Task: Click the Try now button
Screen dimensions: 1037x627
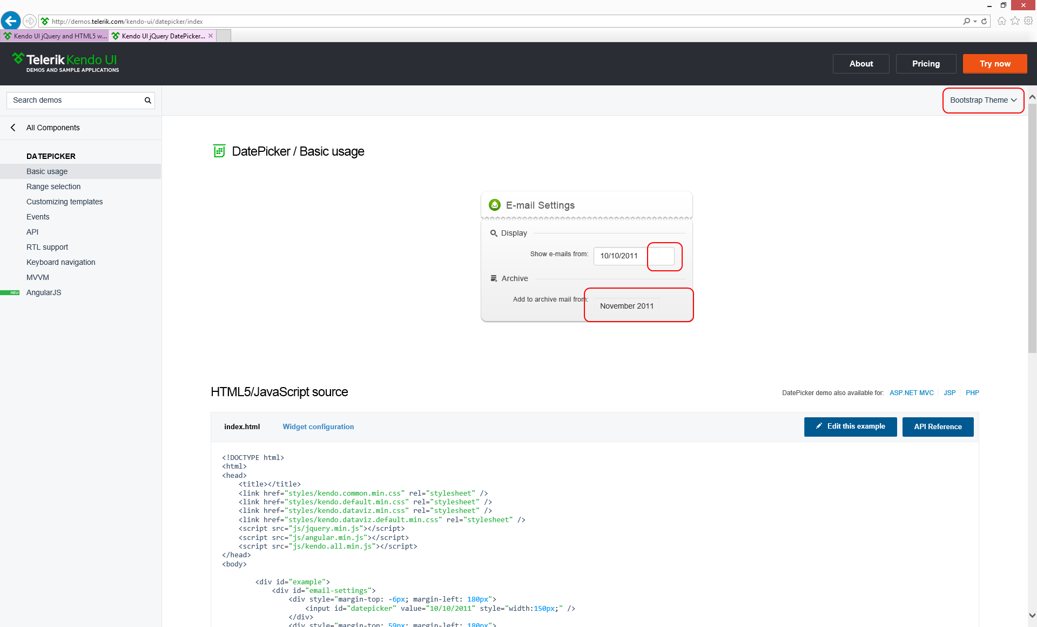Action: [x=994, y=64]
